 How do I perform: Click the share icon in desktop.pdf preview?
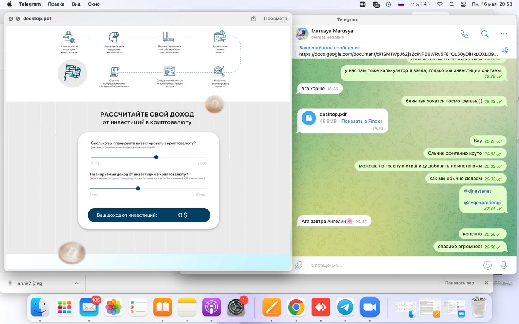coord(253,19)
